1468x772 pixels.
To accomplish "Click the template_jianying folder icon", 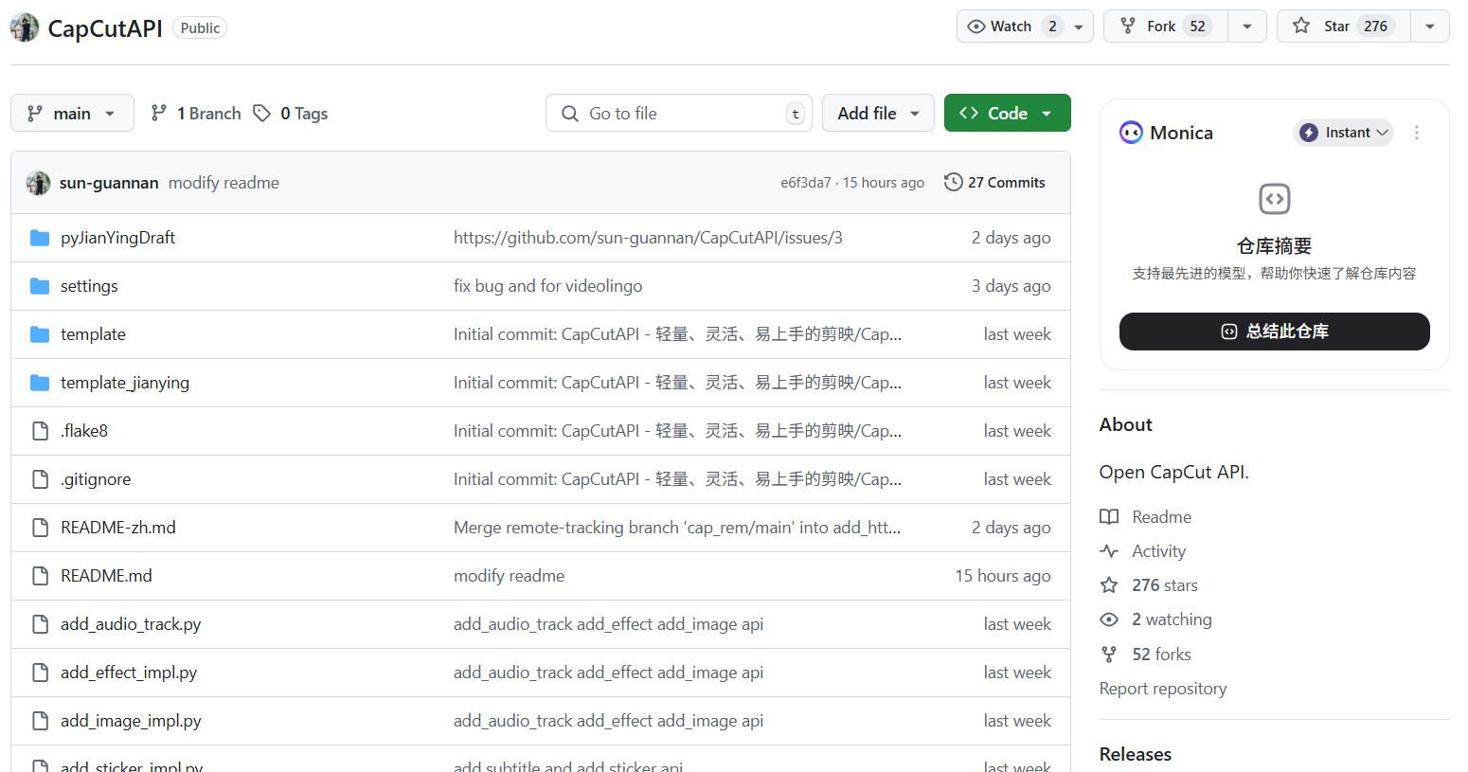I will pyautogui.click(x=40, y=383).
